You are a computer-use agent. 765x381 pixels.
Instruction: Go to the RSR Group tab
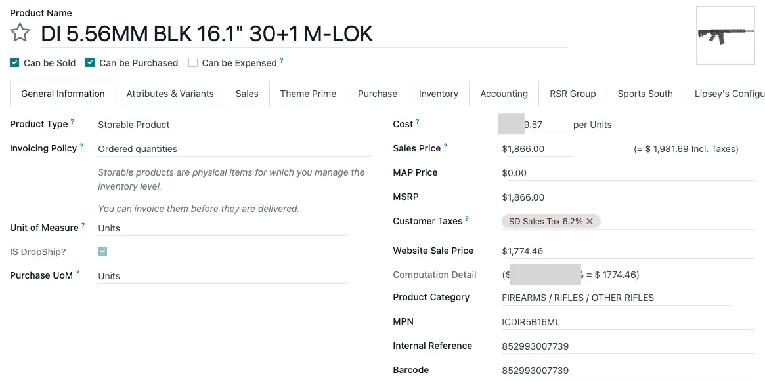pos(573,94)
